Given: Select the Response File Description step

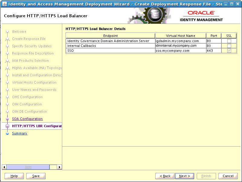Looking at the screenshot, I should click(x=33, y=53).
